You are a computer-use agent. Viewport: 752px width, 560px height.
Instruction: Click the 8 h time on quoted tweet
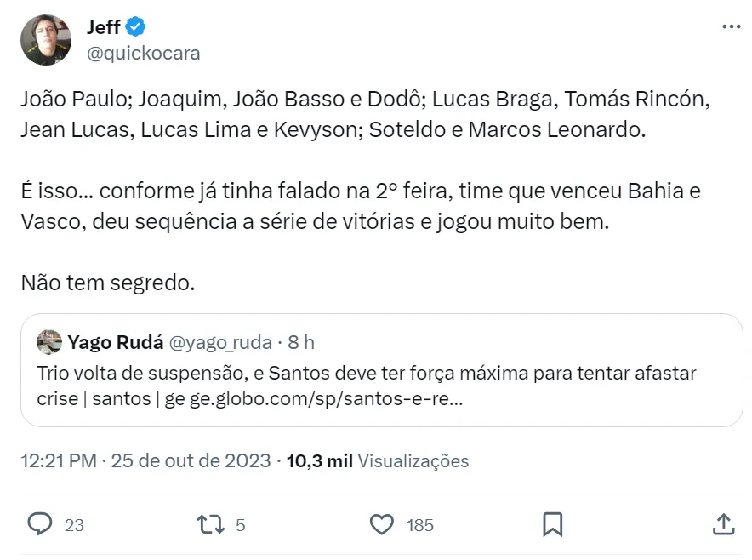(x=301, y=342)
